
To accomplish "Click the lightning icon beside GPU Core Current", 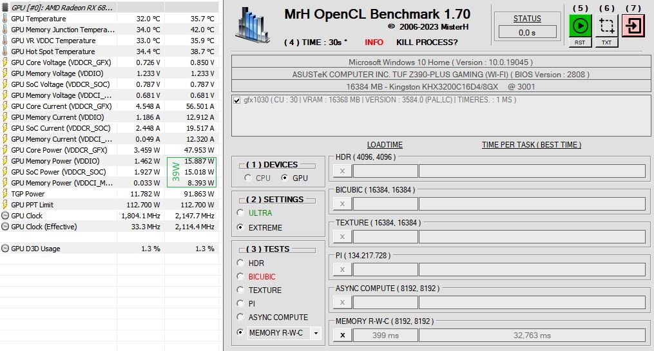I will pyautogui.click(x=5, y=106).
